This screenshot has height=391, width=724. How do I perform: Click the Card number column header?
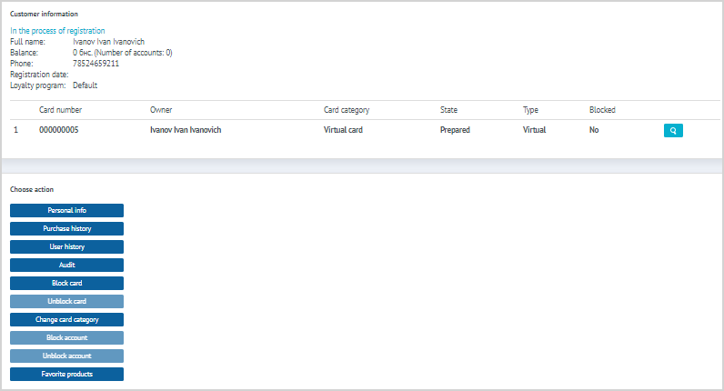pyautogui.click(x=60, y=110)
